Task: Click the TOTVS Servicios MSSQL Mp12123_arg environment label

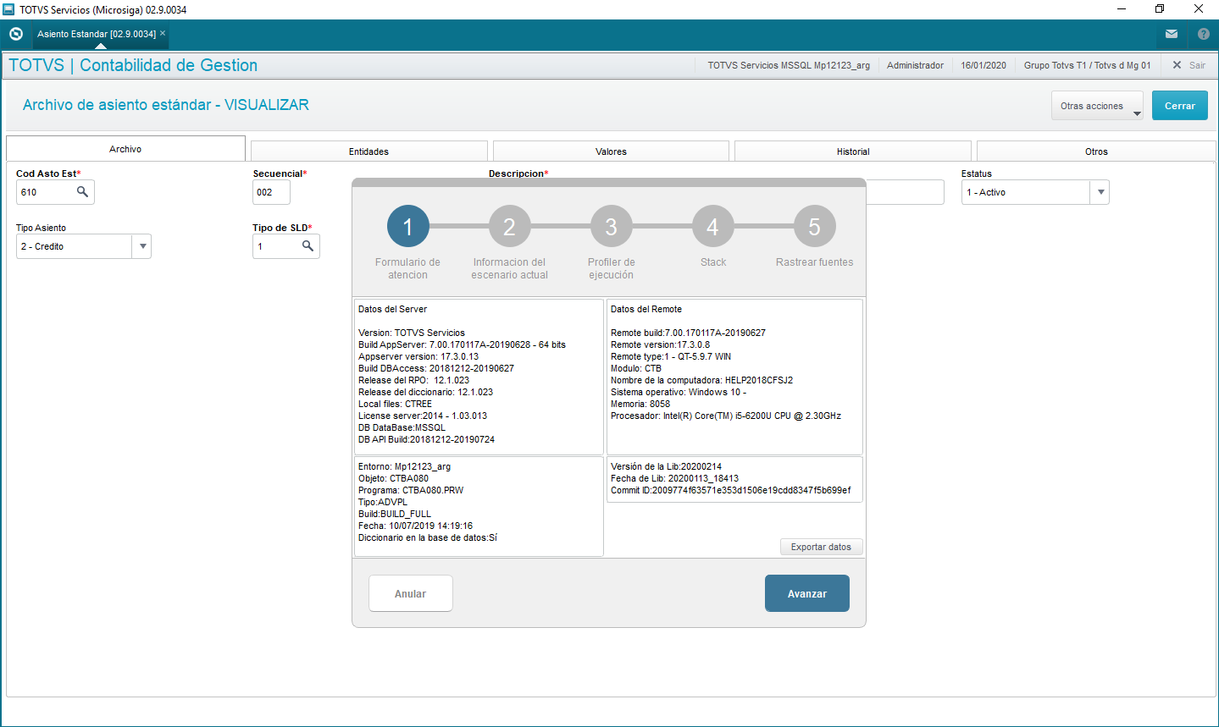Action: click(789, 65)
